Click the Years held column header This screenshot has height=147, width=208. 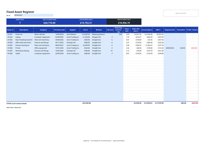pyautogui.click(x=127, y=30)
